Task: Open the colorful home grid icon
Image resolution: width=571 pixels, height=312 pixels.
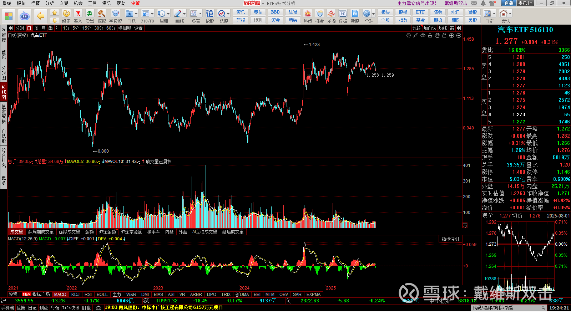Action: tap(9, 16)
